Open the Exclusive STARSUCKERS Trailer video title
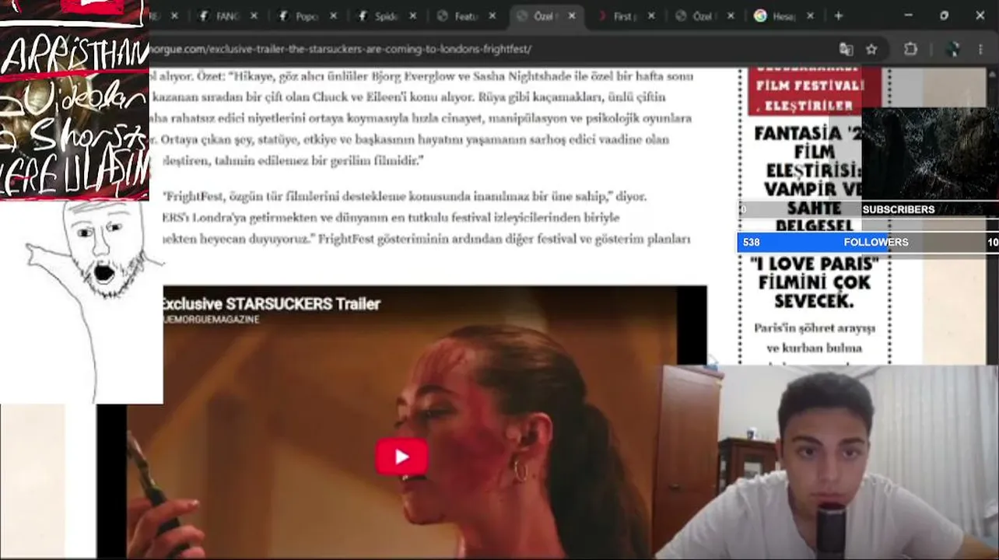This screenshot has width=999, height=560. click(x=271, y=304)
